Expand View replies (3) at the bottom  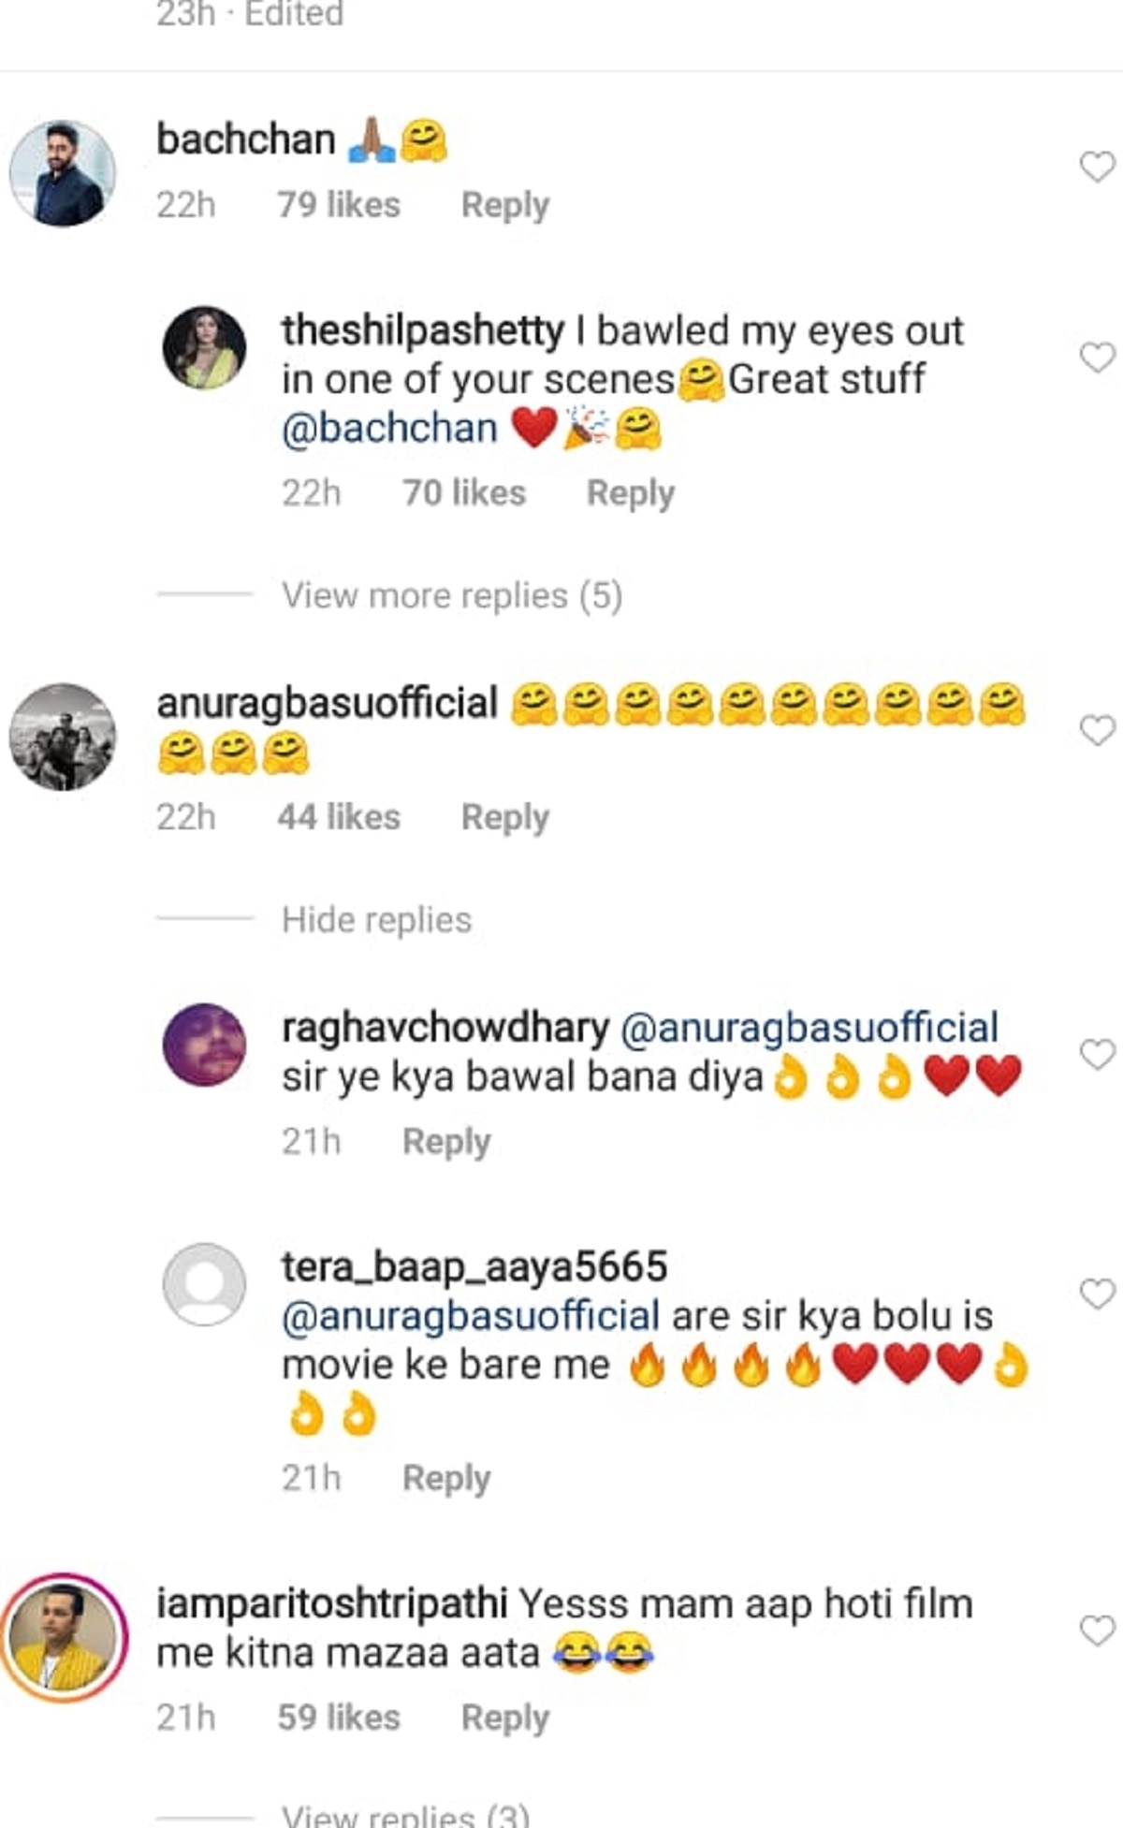coord(405,1814)
